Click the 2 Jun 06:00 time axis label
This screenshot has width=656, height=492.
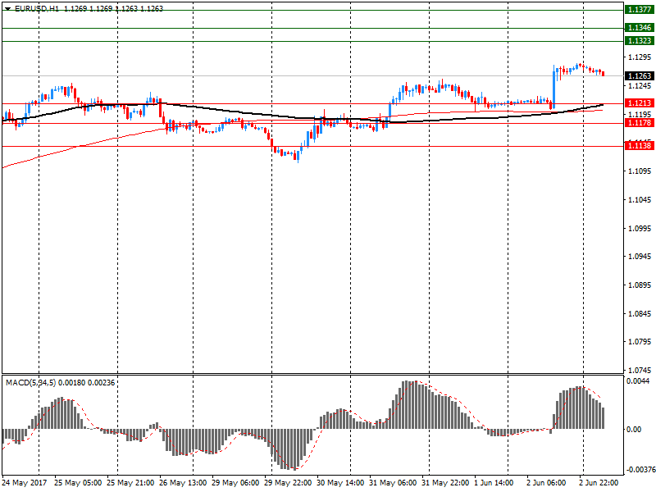[546, 483]
